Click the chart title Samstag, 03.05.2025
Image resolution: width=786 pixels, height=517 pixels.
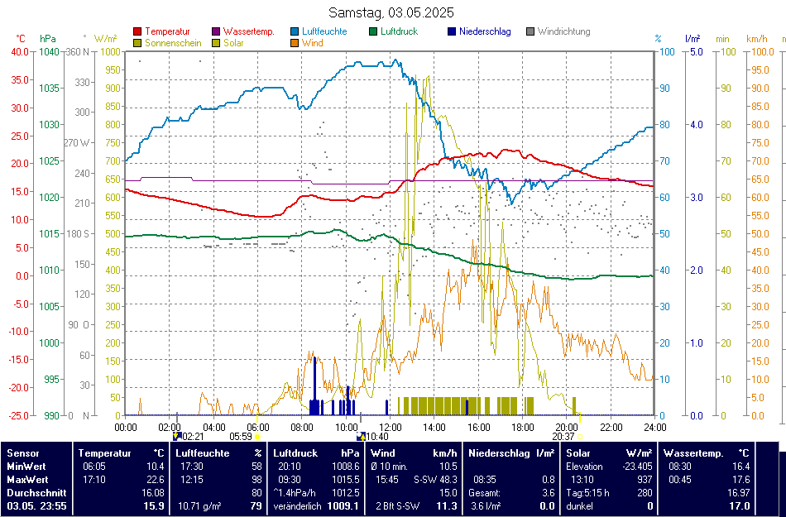[391, 12]
